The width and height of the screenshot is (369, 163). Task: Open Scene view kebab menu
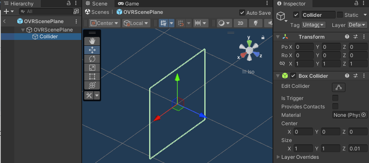(x=267, y=3)
